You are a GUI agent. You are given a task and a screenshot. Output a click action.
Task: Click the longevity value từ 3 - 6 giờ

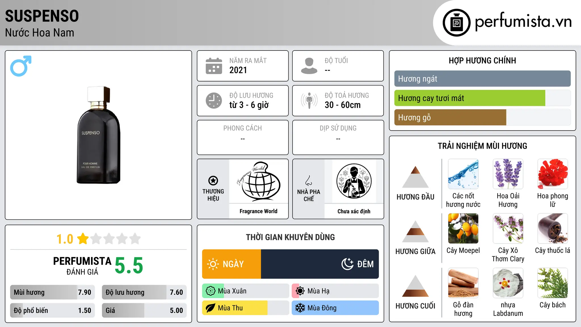[249, 105]
